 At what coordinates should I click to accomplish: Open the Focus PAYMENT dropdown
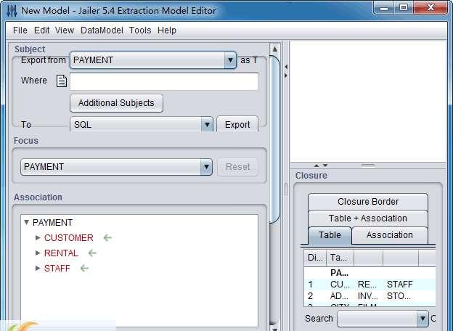[x=206, y=167]
